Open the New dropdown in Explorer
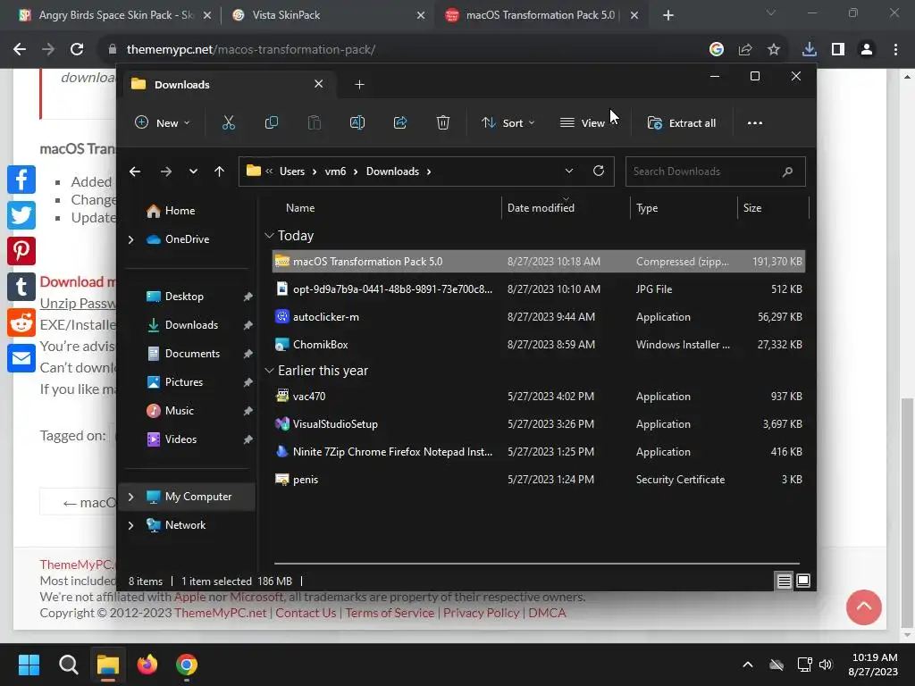Screen dimensions: 915x686 point(163,123)
